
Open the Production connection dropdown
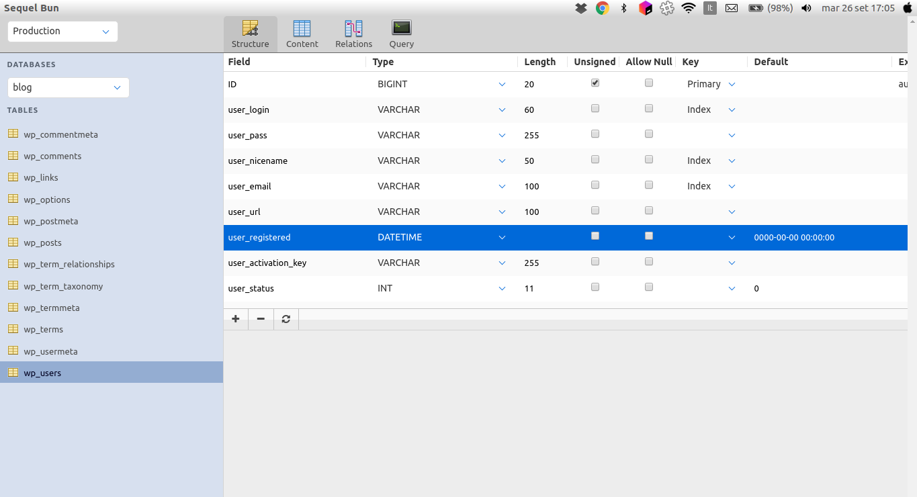[x=62, y=31]
